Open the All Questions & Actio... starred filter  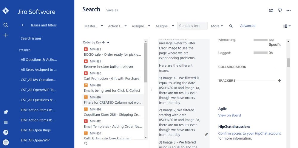39,60
